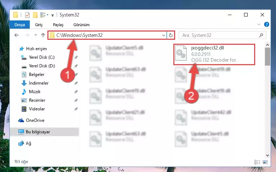Screen dimensions: 276x172
Task: Select Ağ network in navigation pane
Action: click(x=28, y=143)
